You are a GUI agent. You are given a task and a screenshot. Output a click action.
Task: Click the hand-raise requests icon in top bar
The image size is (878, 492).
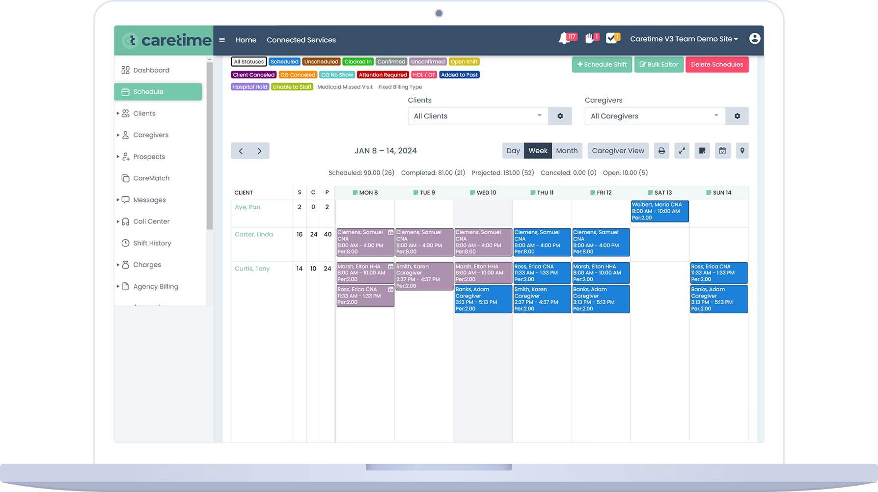coord(589,38)
